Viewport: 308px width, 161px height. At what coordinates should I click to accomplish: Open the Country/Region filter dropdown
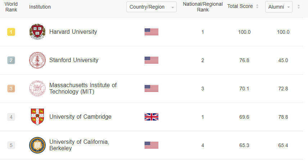151,7
